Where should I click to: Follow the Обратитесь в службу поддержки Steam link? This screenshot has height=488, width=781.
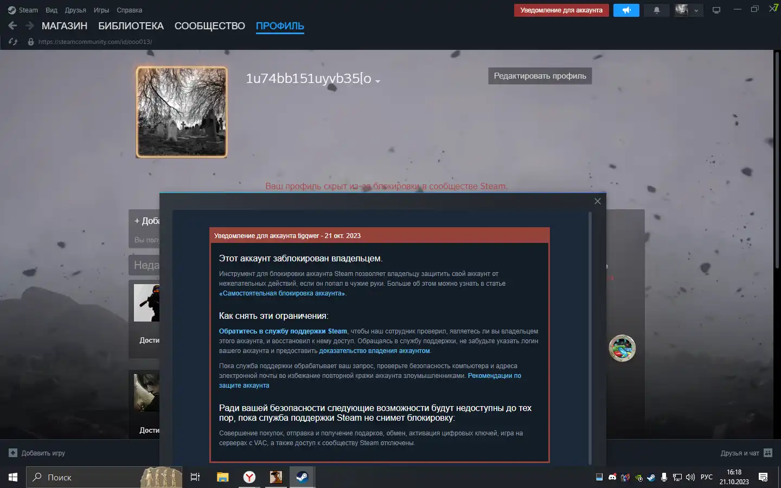tap(283, 331)
